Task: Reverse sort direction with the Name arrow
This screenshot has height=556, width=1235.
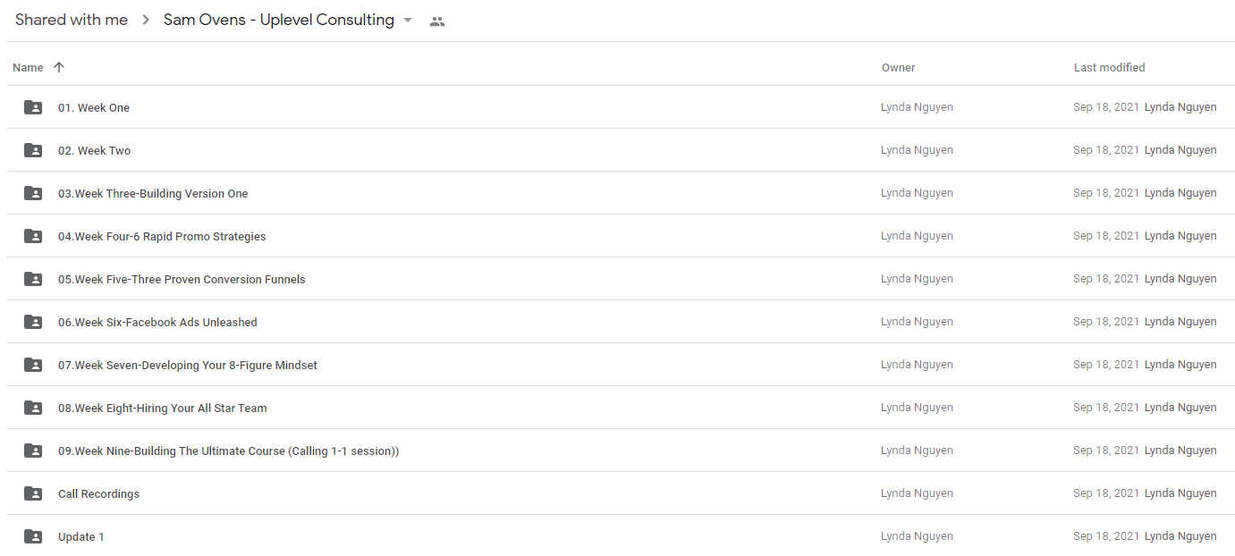Action: coord(59,67)
